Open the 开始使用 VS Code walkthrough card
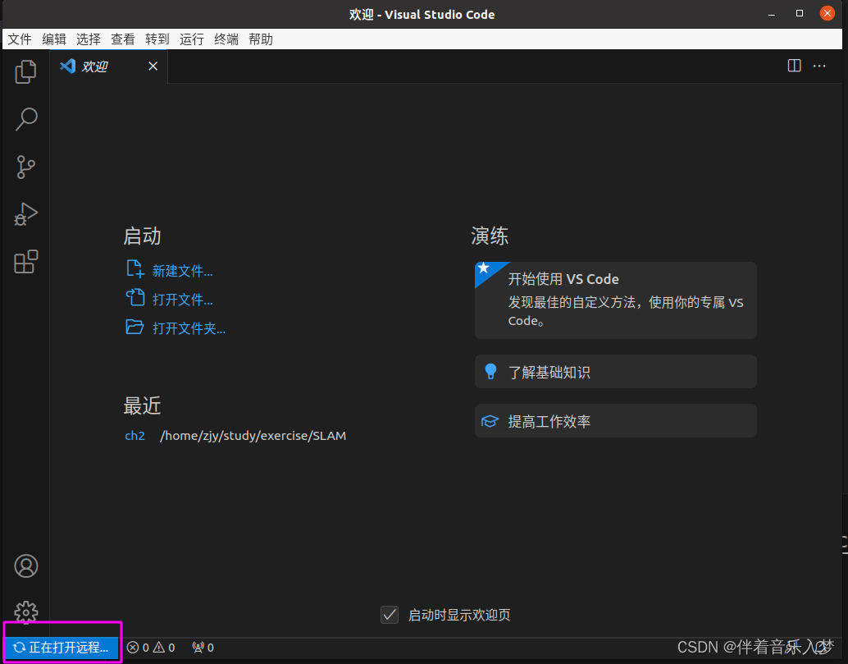 (615, 300)
